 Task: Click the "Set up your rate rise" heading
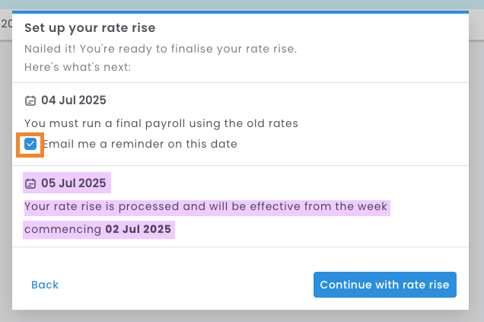point(90,28)
